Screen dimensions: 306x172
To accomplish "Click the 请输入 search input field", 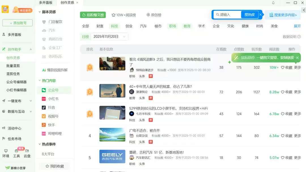I will [x=227, y=15].
